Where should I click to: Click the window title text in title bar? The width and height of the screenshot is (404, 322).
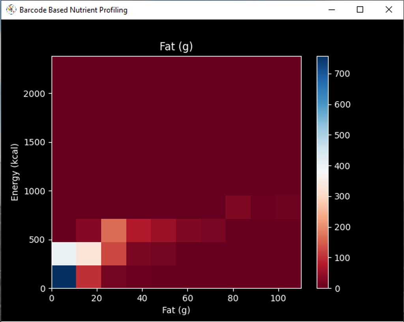(x=73, y=10)
